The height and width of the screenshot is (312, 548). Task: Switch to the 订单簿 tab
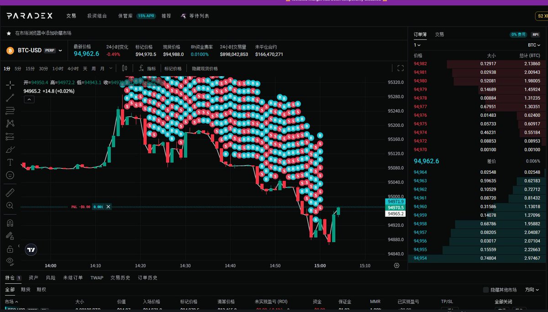[x=420, y=34]
